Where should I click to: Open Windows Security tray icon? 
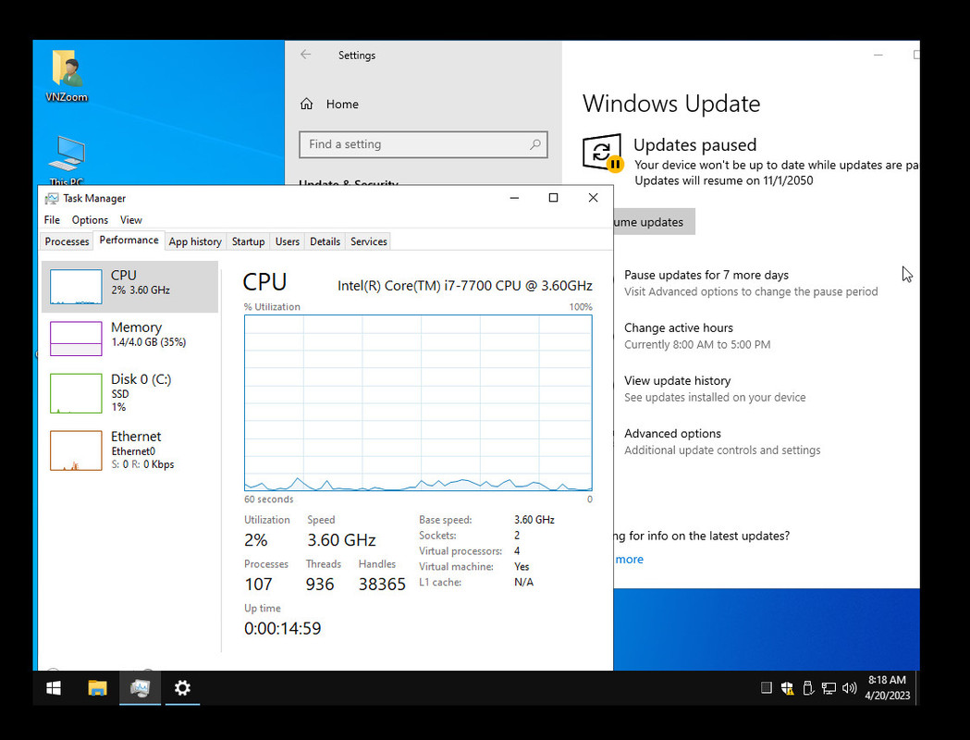pos(787,688)
